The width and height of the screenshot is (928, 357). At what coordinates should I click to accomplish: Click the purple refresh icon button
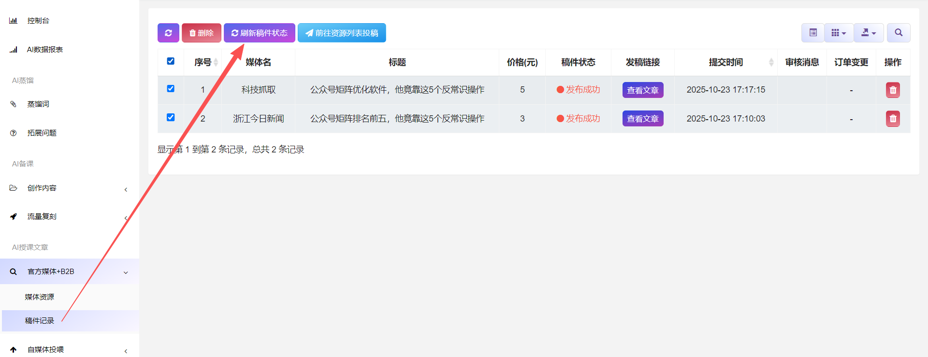pos(168,33)
